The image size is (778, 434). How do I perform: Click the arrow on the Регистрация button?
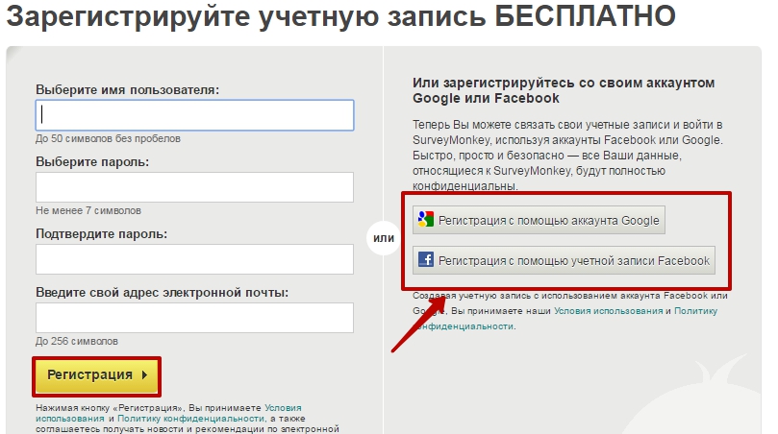(144, 375)
